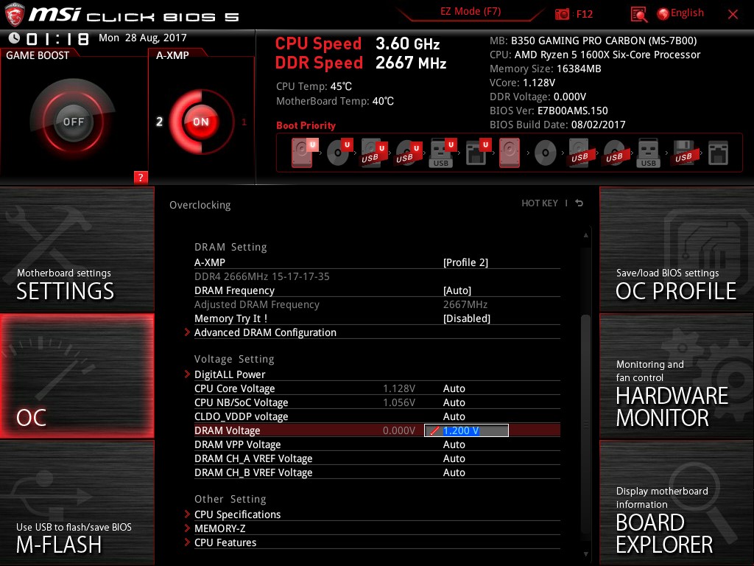This screenshot has height=566, width=754.
Task: Open CPU Core Voltage Auto setting
Action: (x=454, y=388)
